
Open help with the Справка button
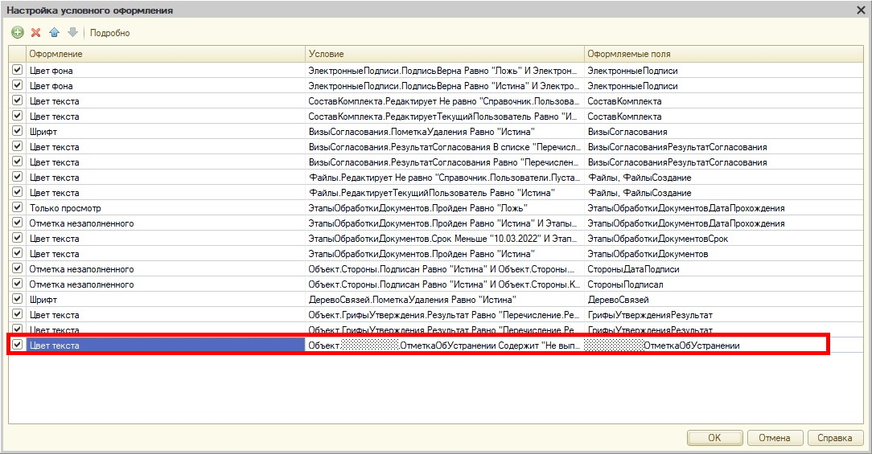[x=835, y=438]
